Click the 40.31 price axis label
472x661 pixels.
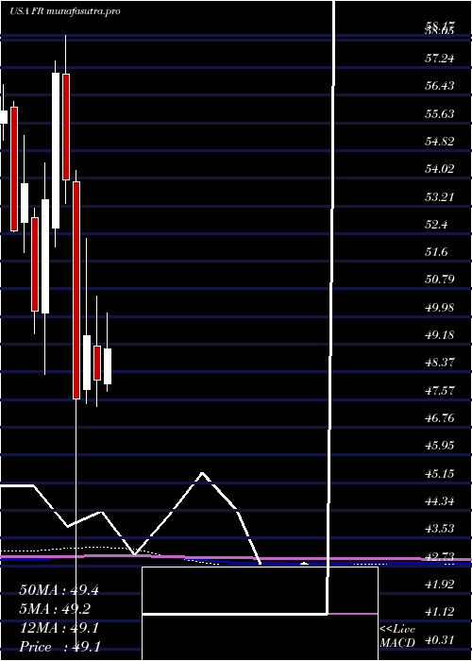439,640
